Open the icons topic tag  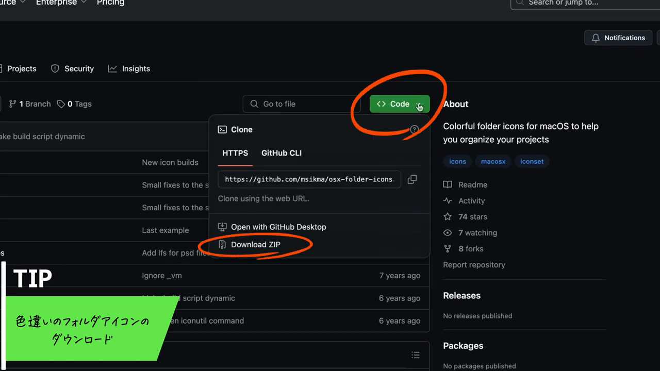click(x=457, y=161)
